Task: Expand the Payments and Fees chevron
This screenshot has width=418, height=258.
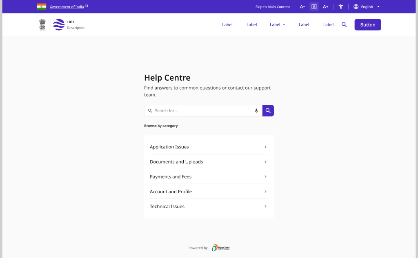Action: pyautogui.click(x=265, y=176)
